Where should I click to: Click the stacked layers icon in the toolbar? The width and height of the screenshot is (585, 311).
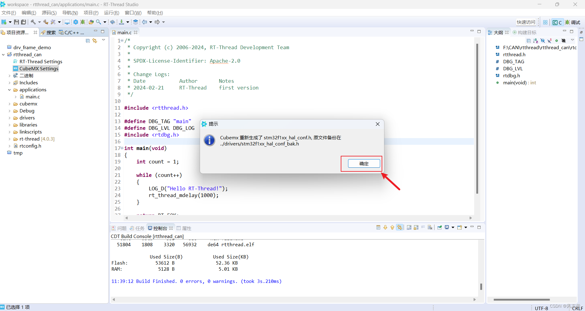pos(136,22)
